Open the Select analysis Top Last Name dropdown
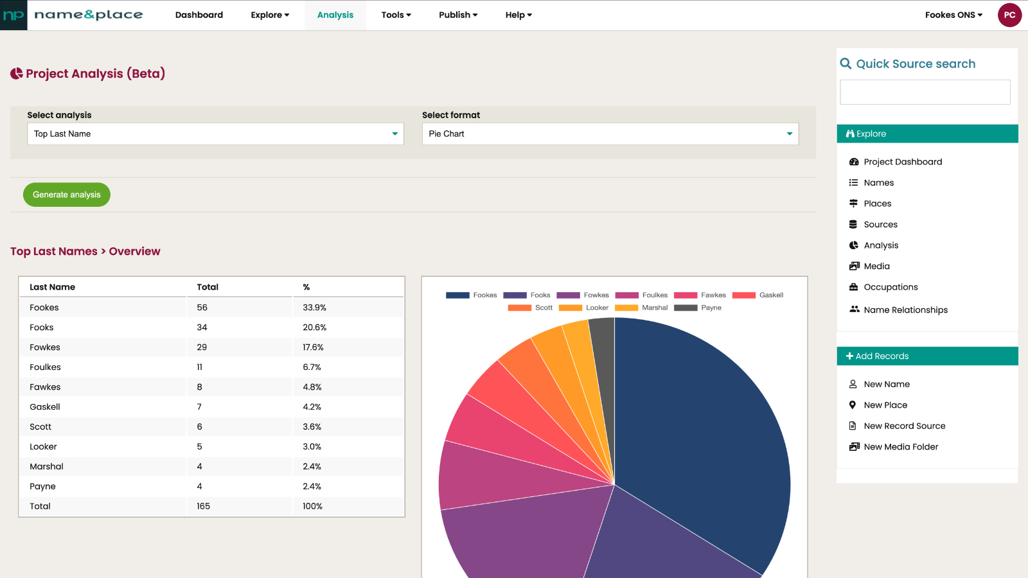The height and width of the screenshot is (578, 1028). [x=215, y=134]
